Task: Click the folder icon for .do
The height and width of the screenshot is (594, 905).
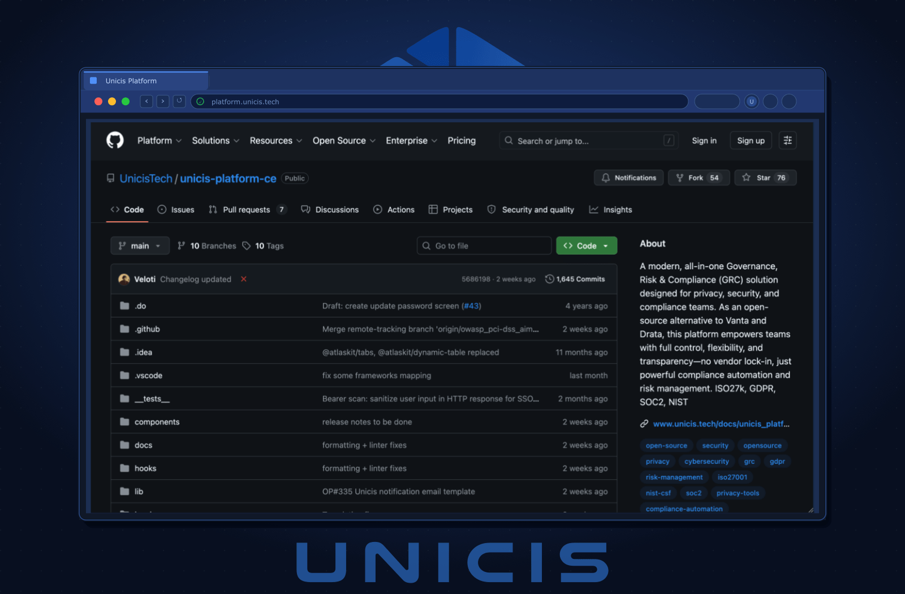Action: [124, 306]
